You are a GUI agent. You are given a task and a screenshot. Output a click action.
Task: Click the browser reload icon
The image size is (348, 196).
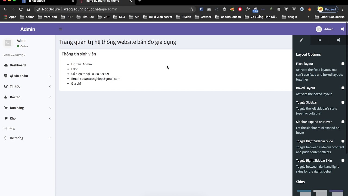[21, 9]
